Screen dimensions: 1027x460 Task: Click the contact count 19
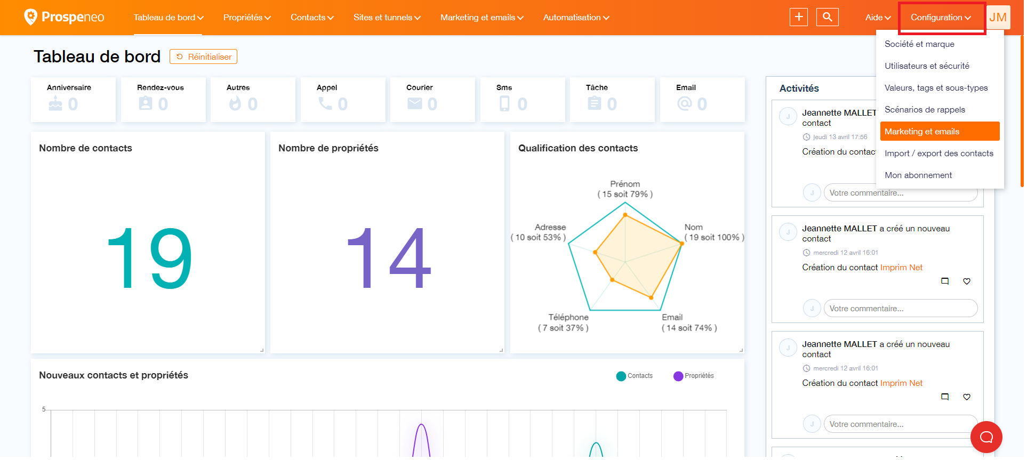149,258
